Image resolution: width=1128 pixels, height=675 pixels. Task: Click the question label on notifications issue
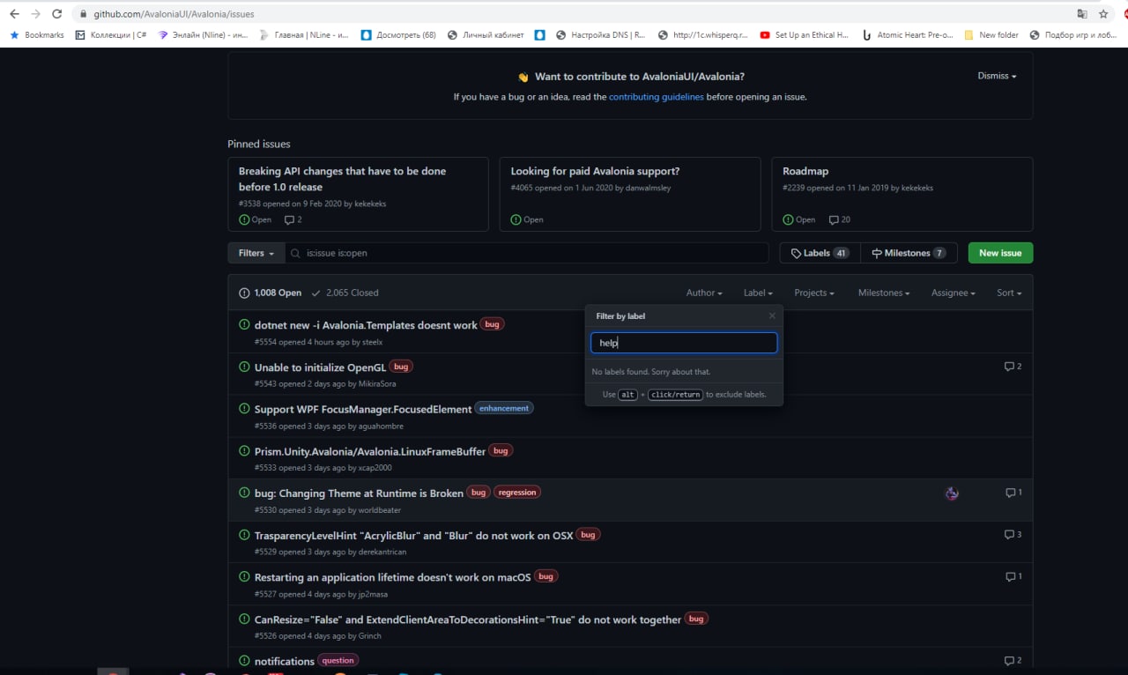pos(338,661)
